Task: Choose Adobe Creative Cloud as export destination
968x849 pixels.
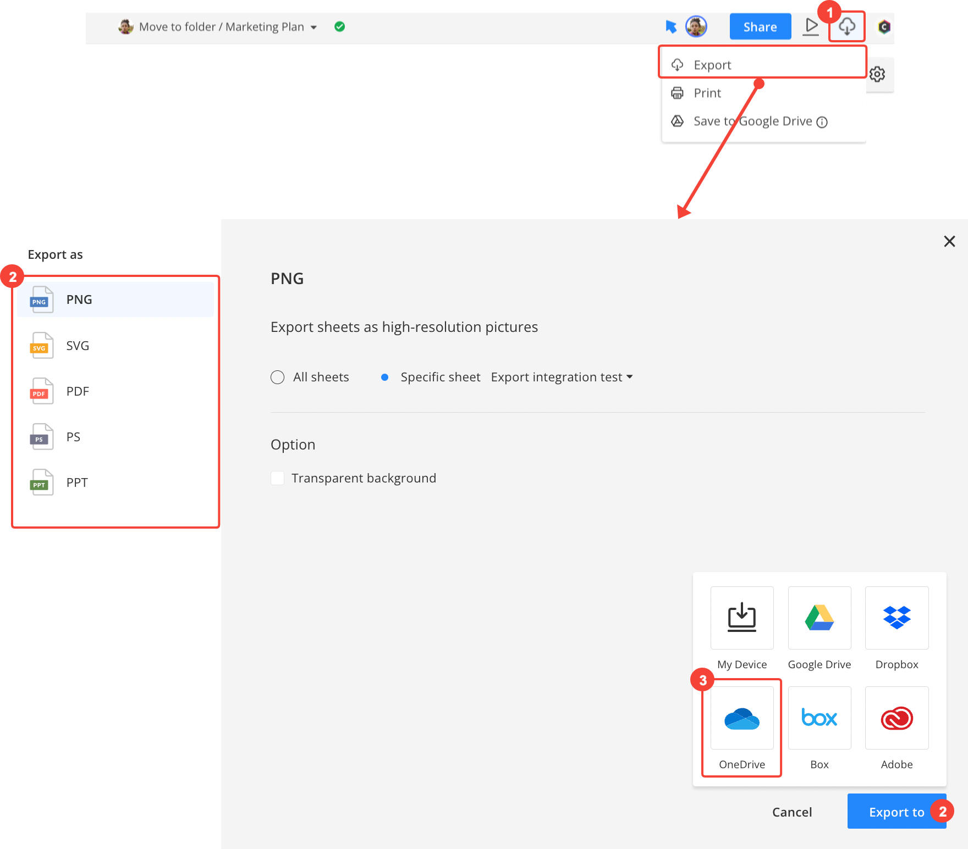Action: (897, 718)
